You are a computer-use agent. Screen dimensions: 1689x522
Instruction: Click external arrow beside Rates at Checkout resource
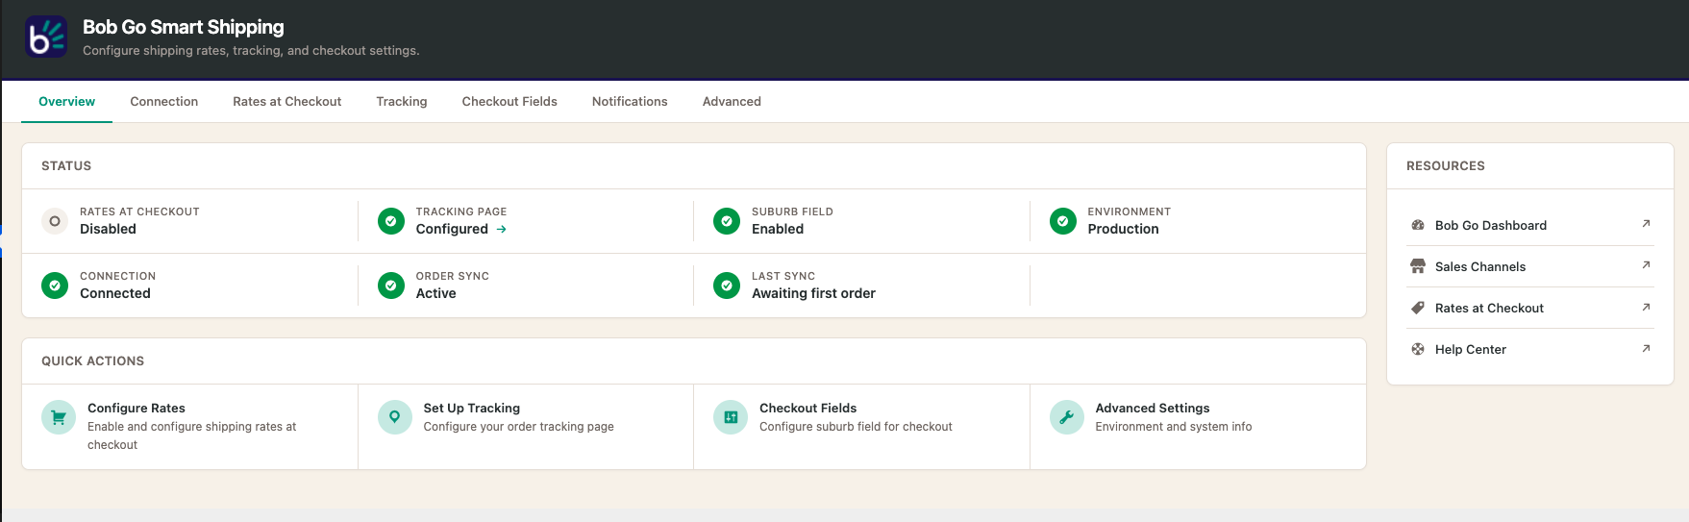(1646, 307)
